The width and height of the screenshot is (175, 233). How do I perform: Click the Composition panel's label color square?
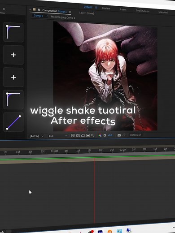point(35,9)
